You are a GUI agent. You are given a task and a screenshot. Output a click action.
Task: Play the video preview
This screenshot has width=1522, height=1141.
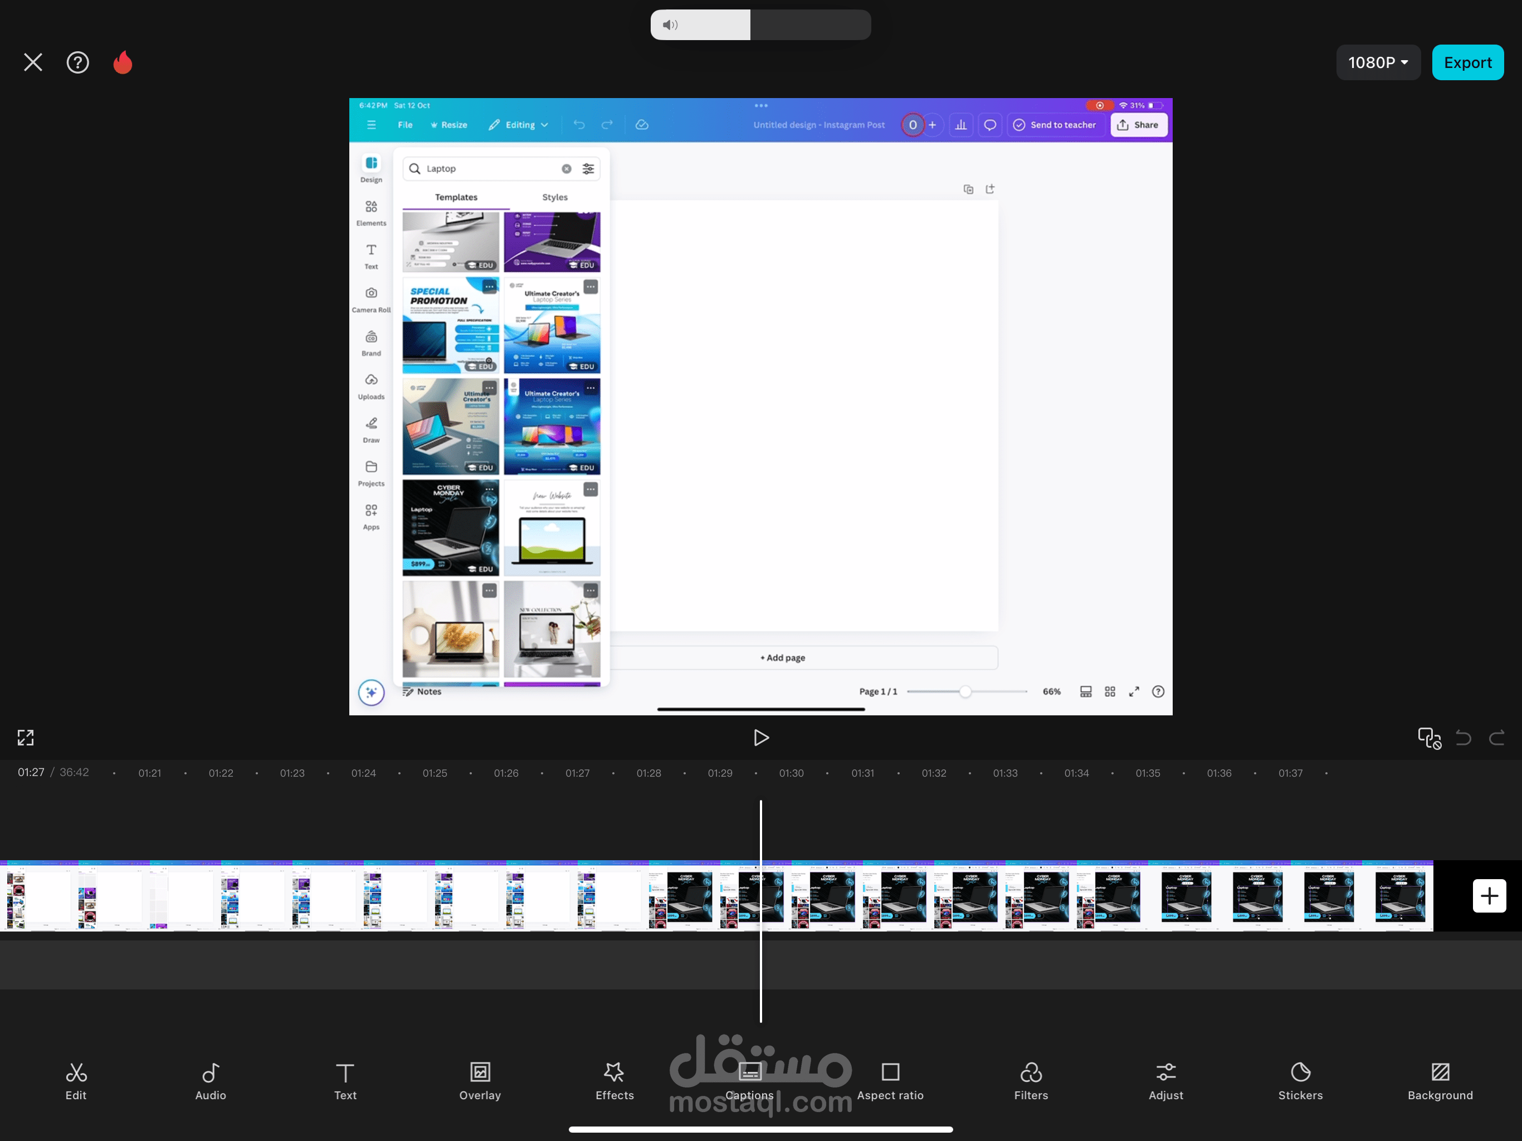coord(760,738)
